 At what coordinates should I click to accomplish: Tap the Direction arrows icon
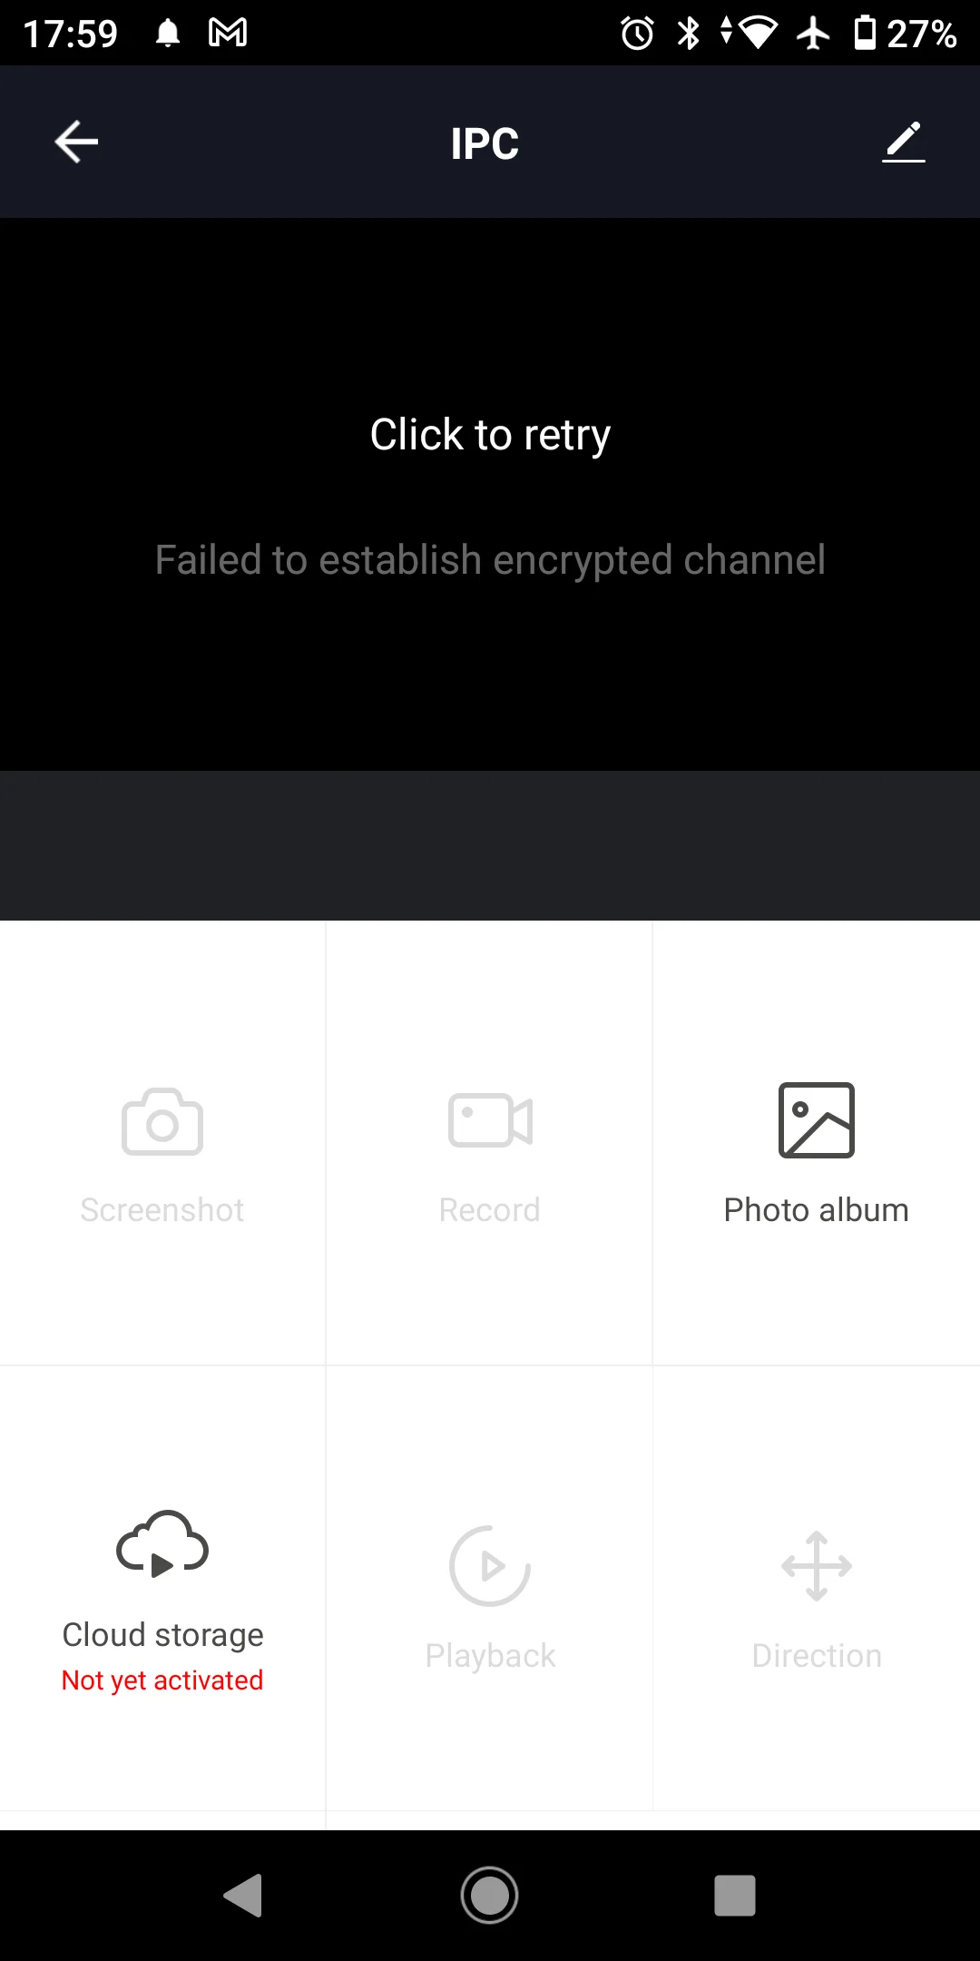(x=817, y=1566)
